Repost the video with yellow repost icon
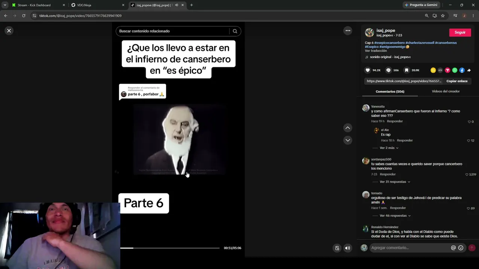 click(x=433, y=70)
